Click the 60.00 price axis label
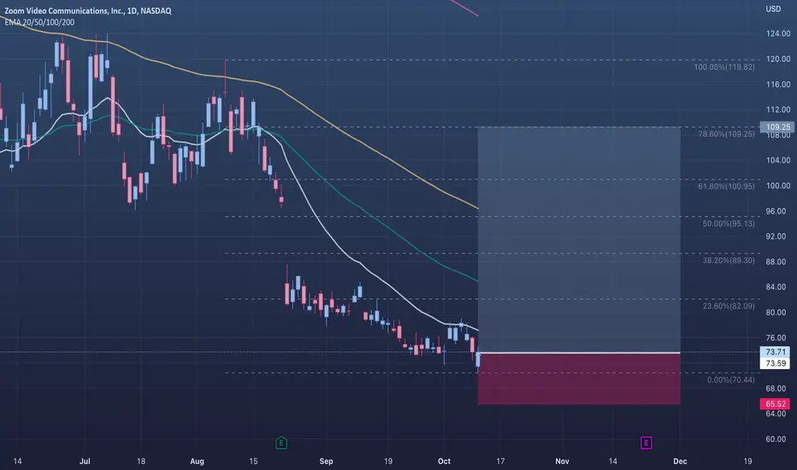The image size is (797, 470). pyautogui.click(x=776, y=439)
